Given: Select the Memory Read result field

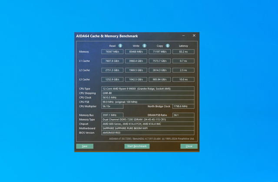Looking at the screenshot, I should pyautogui.click(x=112, y=52).
